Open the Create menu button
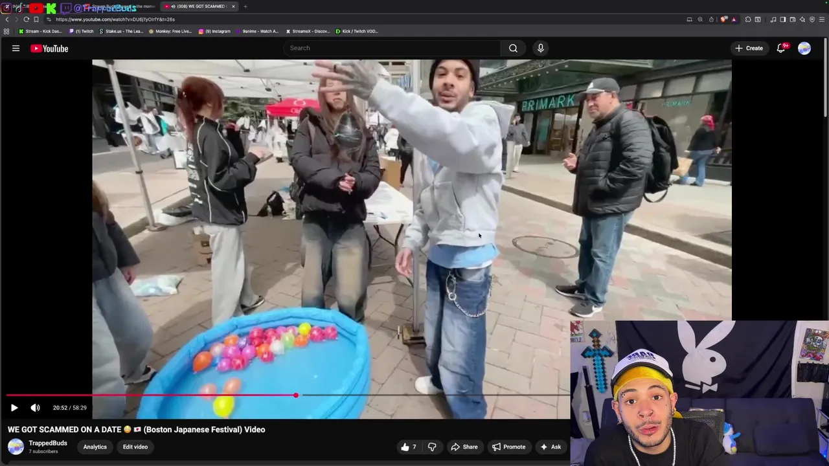 click(x=749, y=48)
